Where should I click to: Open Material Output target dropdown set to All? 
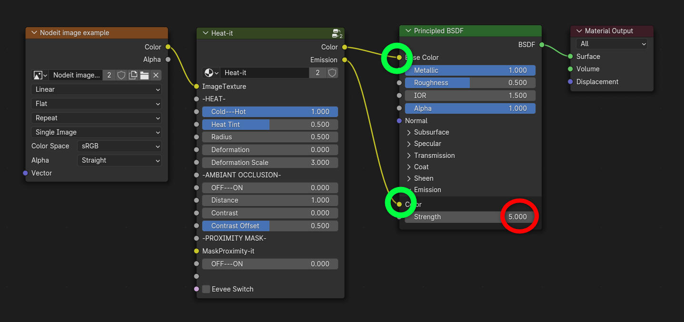click(612, 44)
